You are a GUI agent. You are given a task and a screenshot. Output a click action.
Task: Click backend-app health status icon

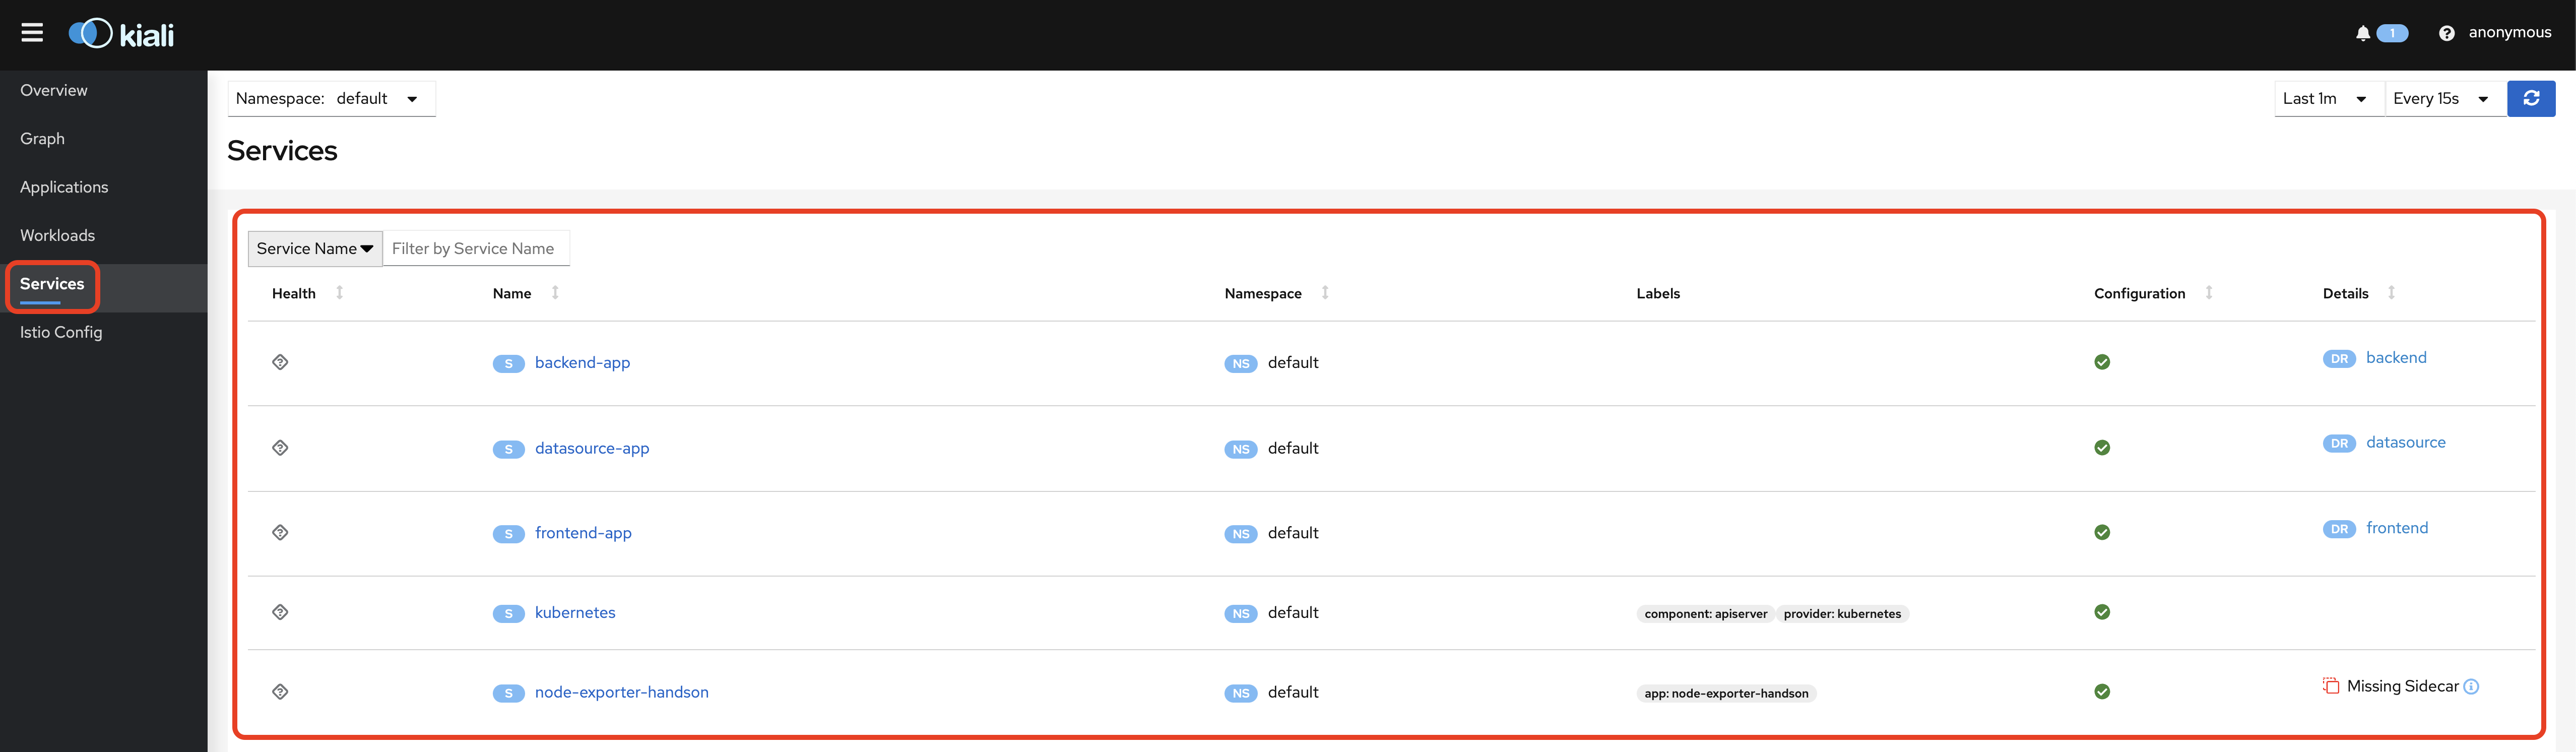[x=280, y=362]
